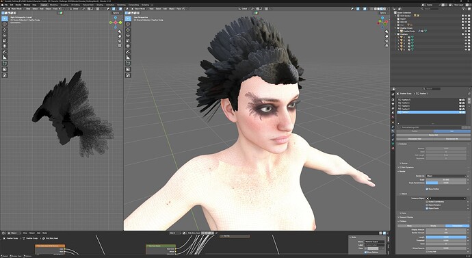The image size is (472, 258).
Task: Toggle Global Coordinates checkbox
Action: [x=427, y=202]
